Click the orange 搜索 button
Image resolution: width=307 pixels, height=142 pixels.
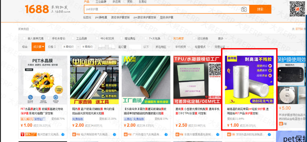[260, 9]
